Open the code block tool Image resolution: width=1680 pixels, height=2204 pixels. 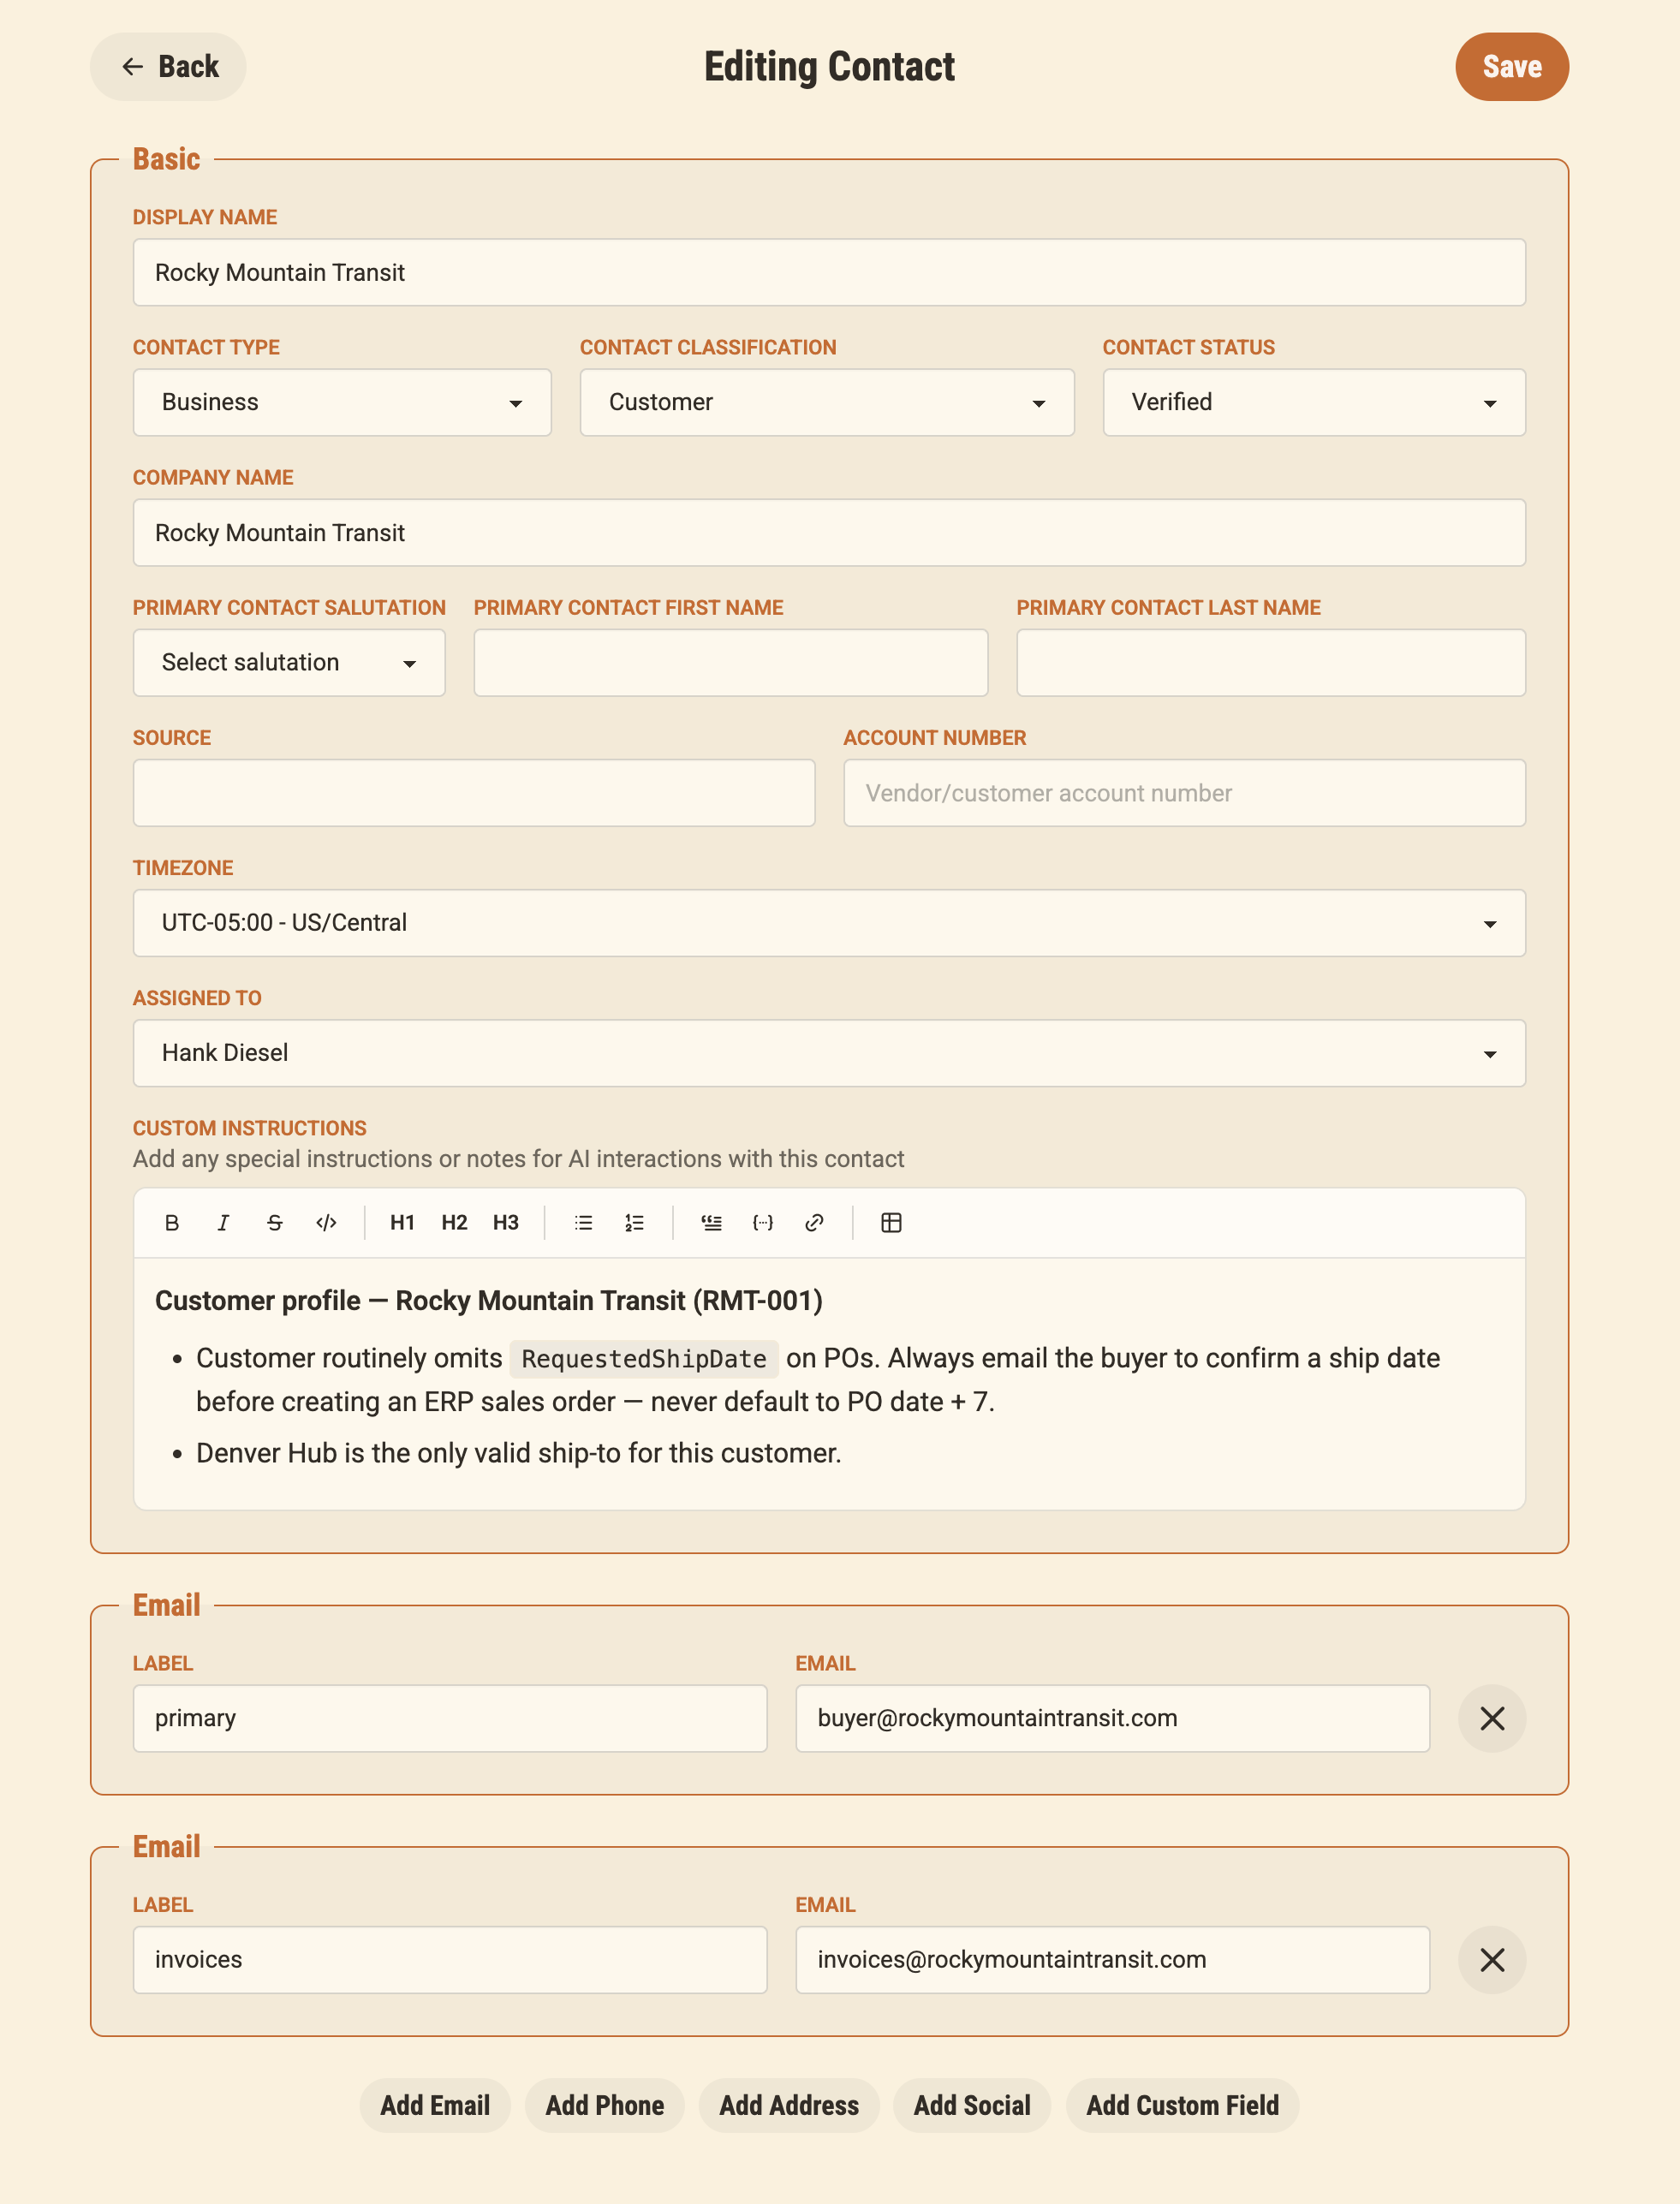[x=763, y=1222]
